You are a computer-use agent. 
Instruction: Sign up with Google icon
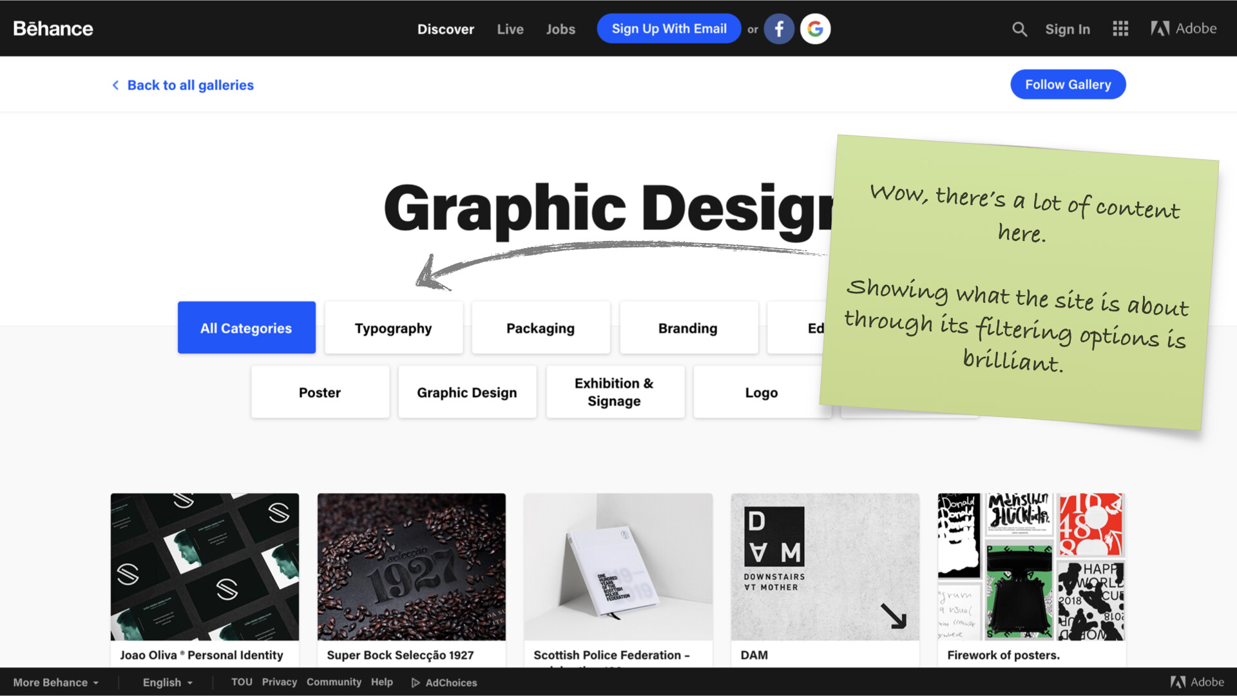815,29
